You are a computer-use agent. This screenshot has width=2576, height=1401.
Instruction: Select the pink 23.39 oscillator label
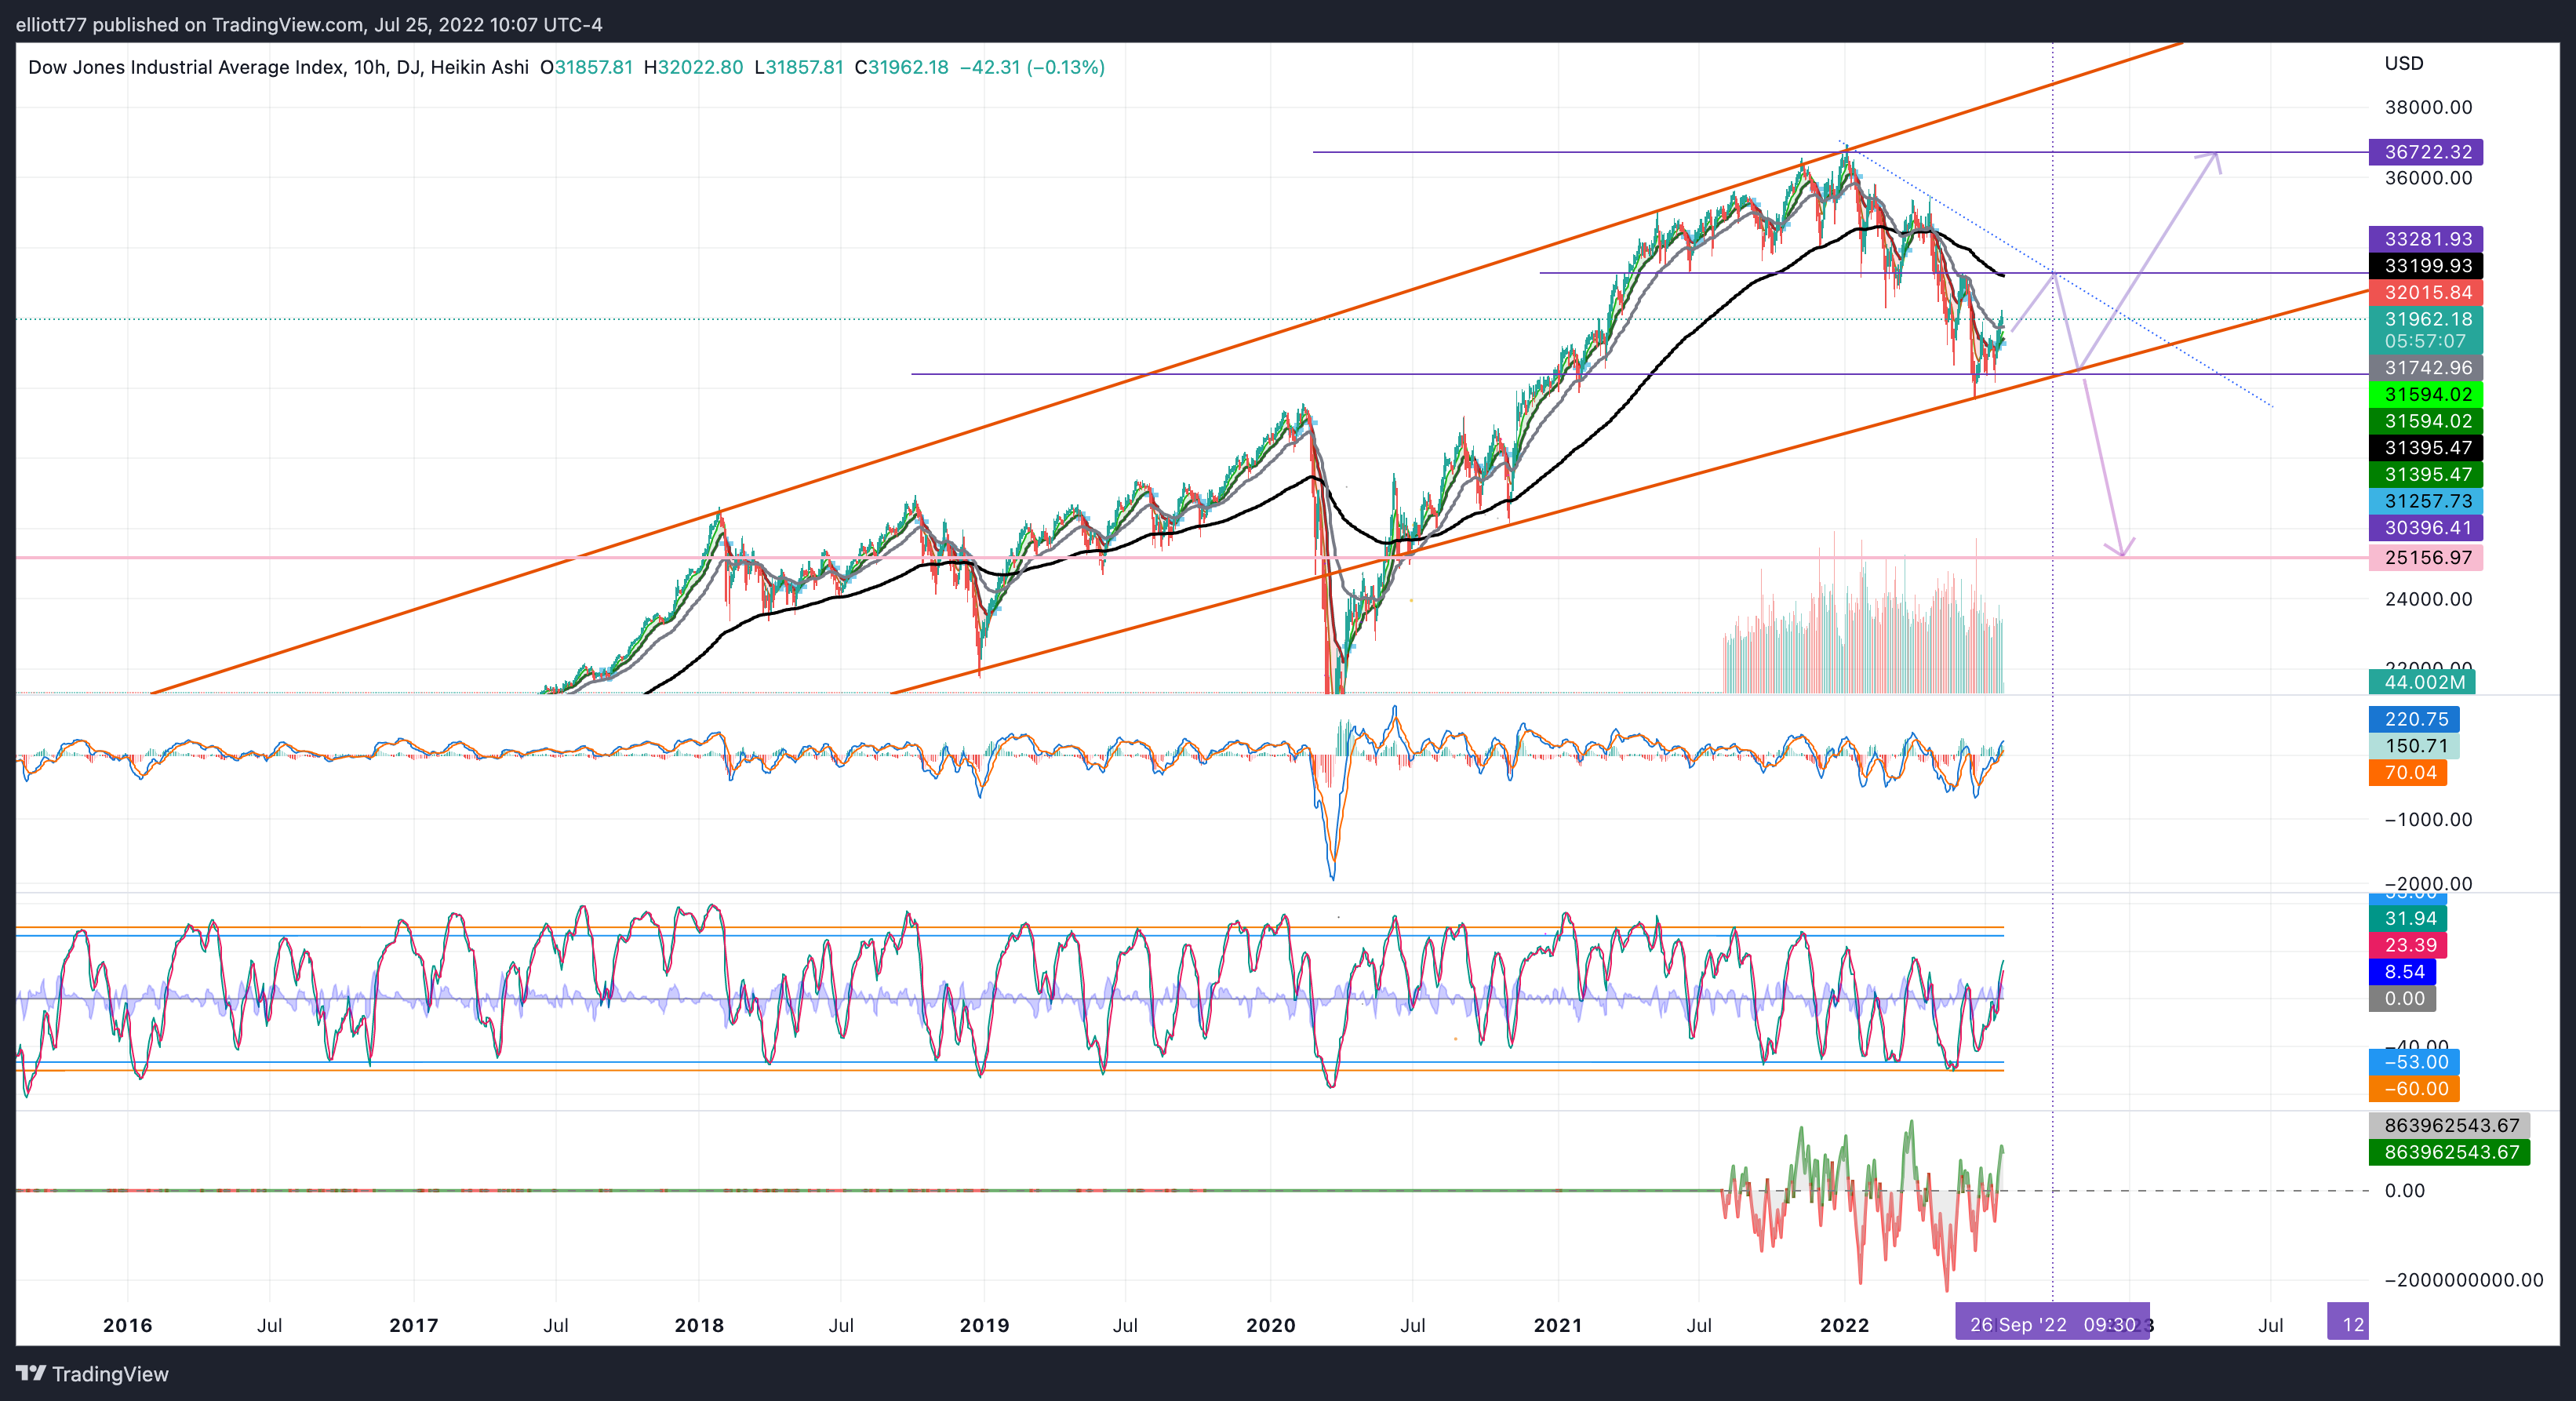[x=2408, y=945]
